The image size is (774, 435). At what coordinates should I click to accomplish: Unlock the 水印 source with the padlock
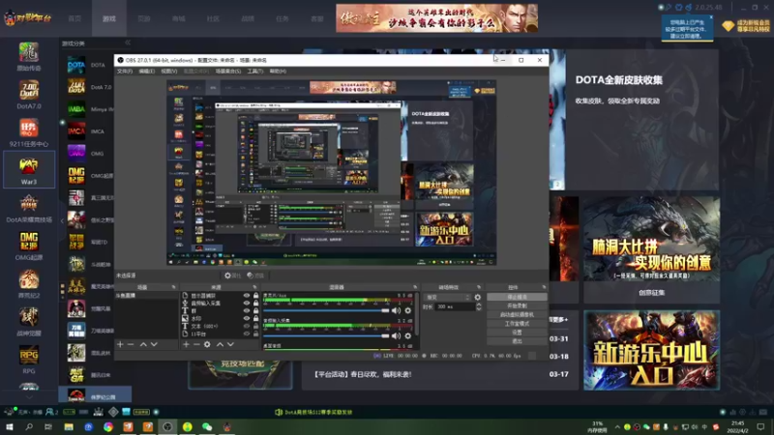pos(255,318)
